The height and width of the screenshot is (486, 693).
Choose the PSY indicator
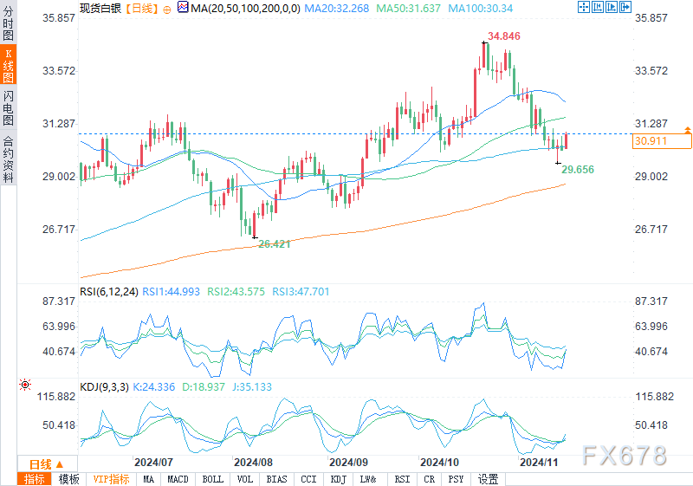(x=456, y=479)
